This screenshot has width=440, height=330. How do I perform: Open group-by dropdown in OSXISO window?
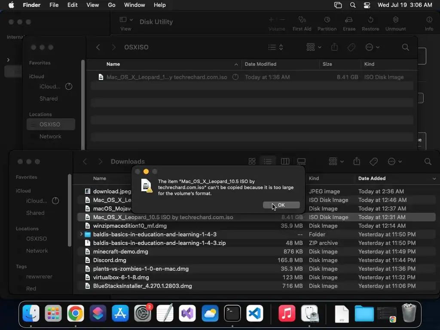[x=314, y=47]
